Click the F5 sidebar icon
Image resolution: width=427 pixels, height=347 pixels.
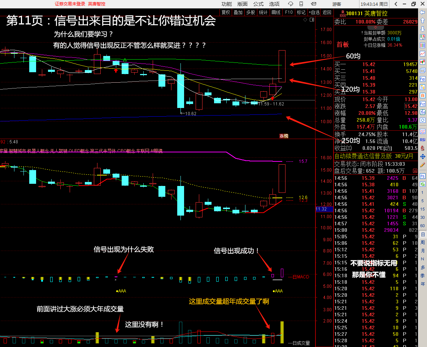422,176
